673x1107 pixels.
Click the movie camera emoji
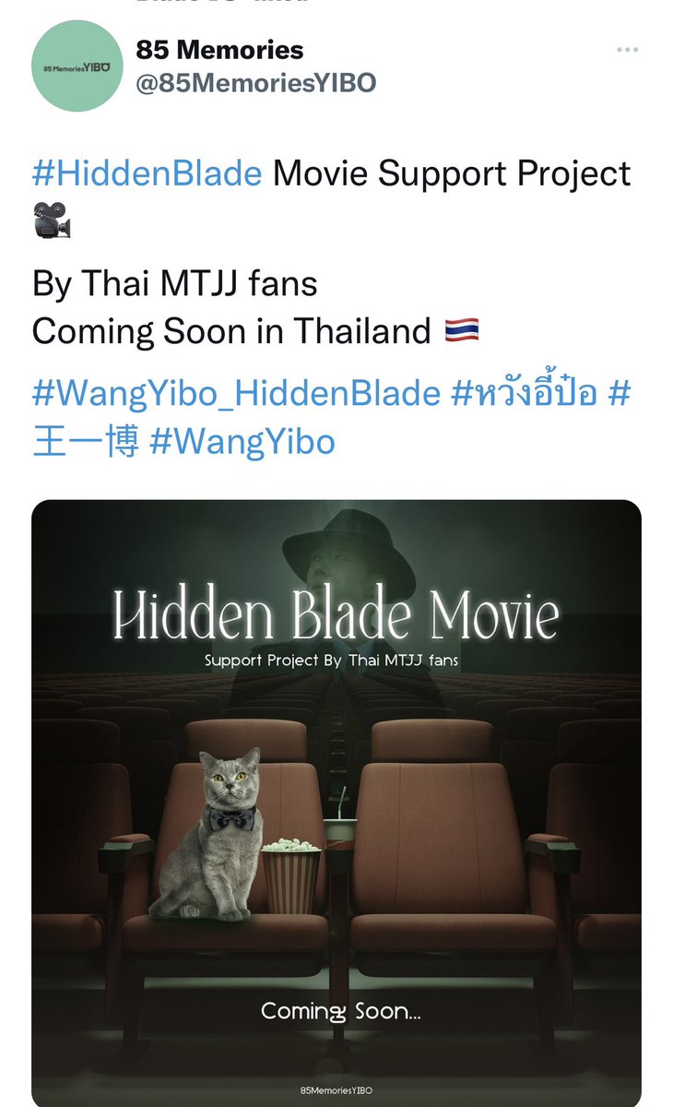click(x=52, y=222)
